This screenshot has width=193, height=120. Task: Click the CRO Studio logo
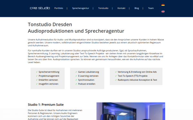[40, 8]
